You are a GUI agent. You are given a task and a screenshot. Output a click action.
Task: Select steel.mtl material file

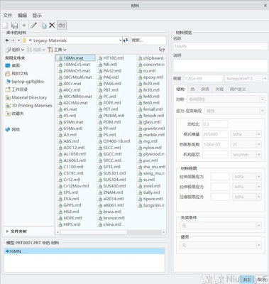pos(149,186)
